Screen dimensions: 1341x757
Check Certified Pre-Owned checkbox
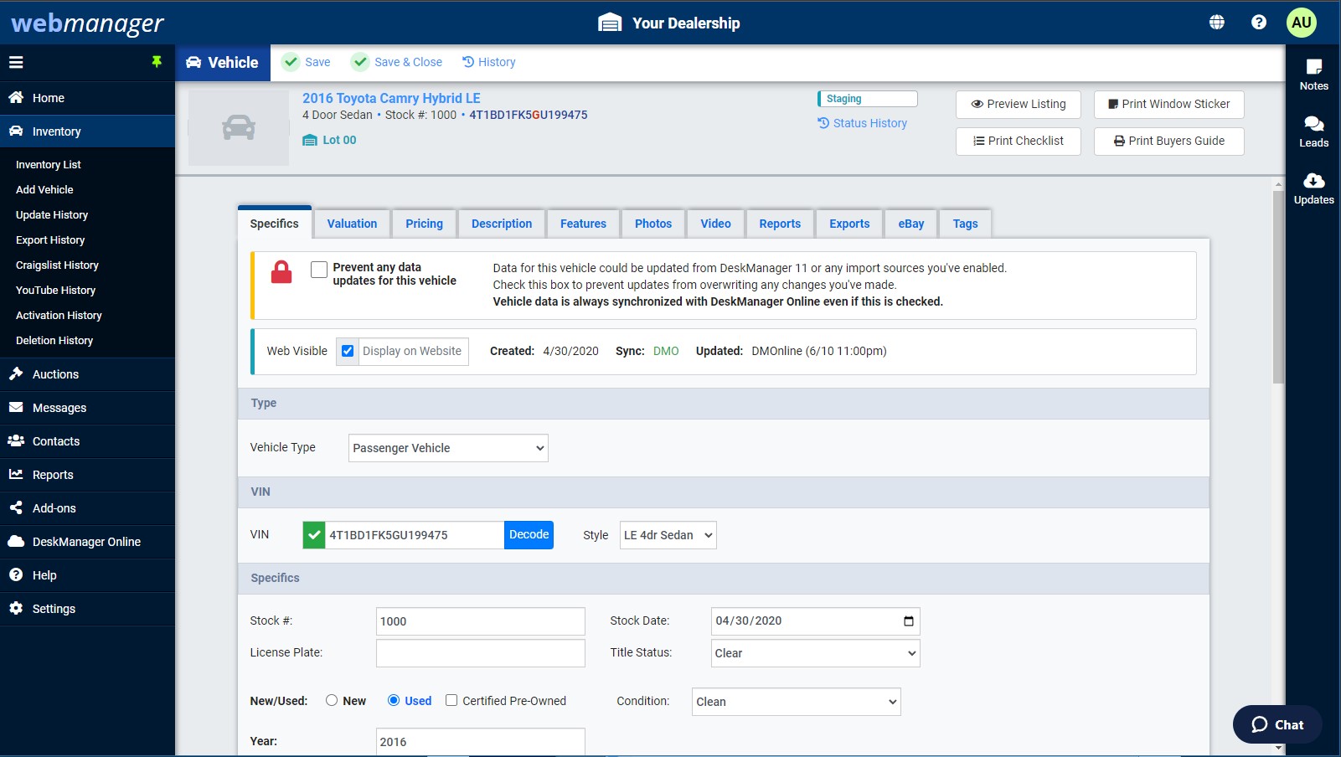click(x=451, y=700)
